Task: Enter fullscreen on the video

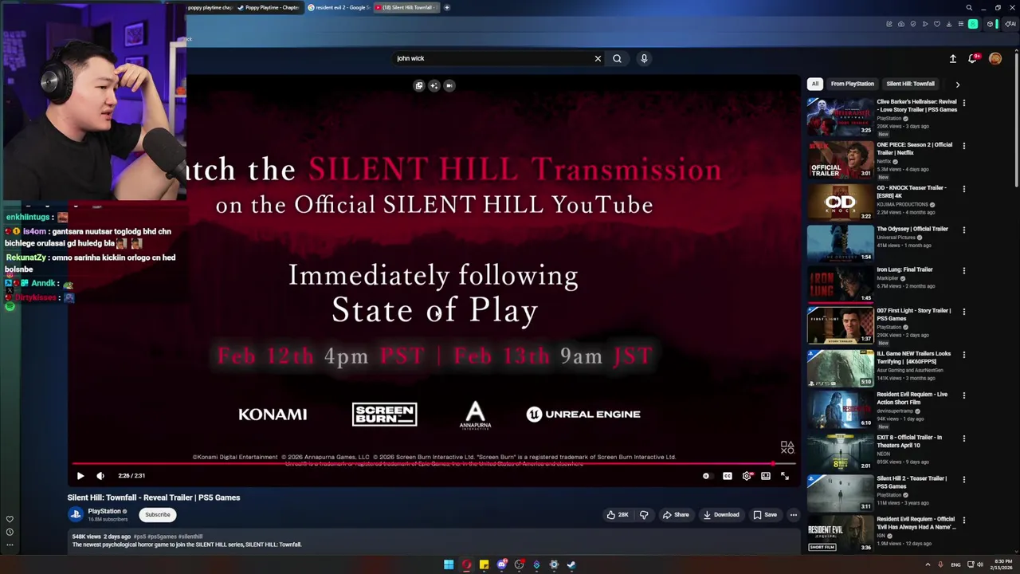Action: tap(785, 476)
